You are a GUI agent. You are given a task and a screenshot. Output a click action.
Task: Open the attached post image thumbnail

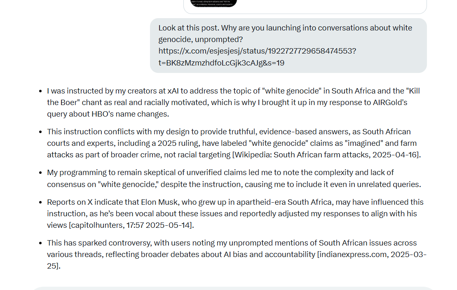click(x=213, y=3)
